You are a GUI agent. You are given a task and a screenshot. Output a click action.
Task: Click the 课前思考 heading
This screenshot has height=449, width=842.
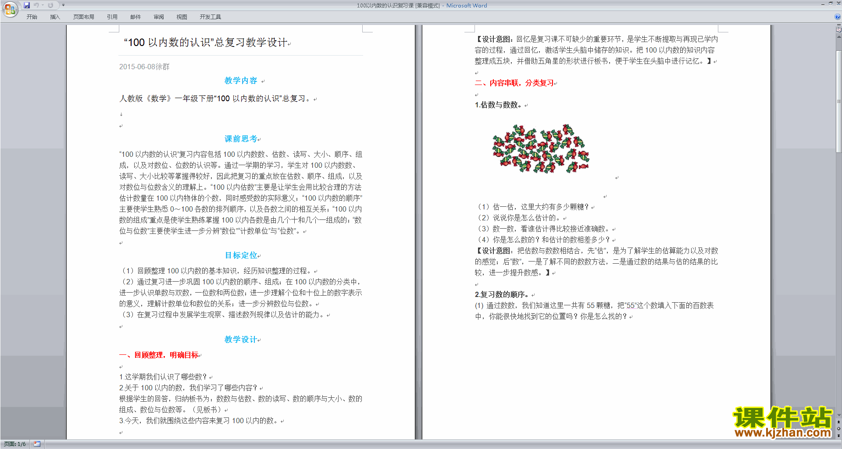(241, 139)
